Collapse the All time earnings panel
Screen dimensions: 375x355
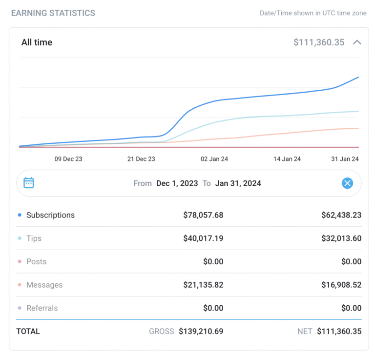(x=357, y=42)
